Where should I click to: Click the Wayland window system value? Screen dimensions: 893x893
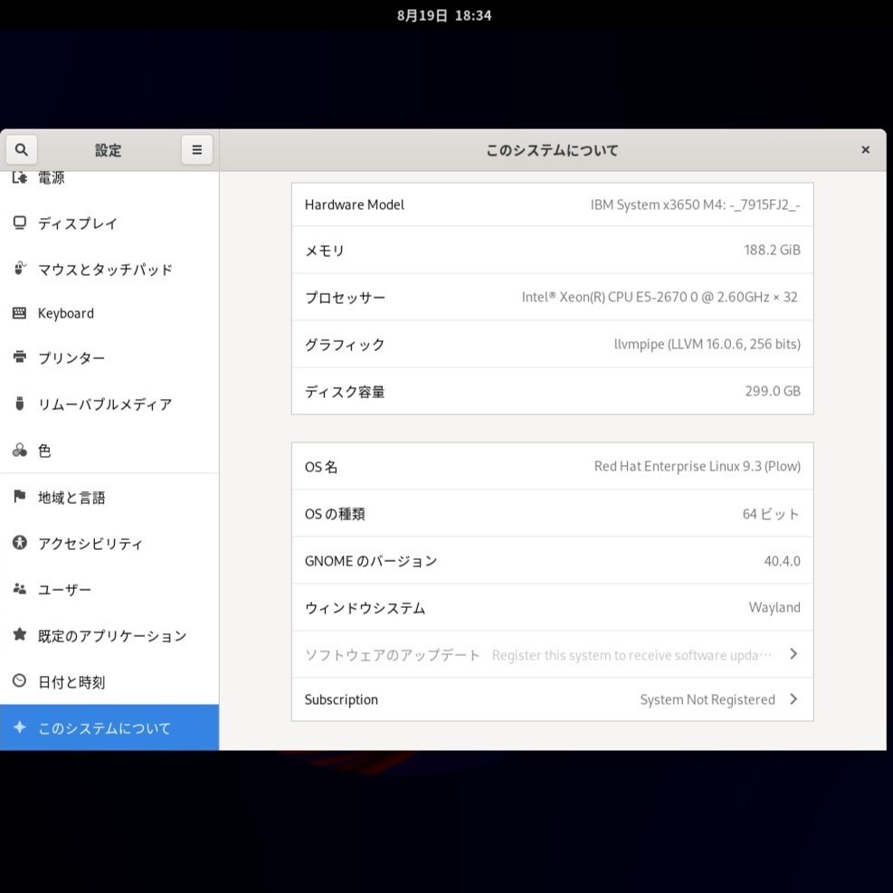pos(774,608)
